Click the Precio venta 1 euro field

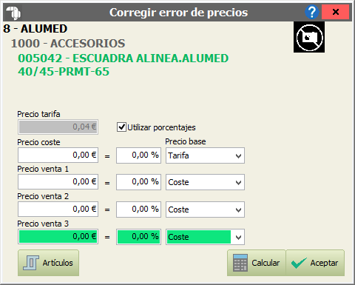[x=58, y=182]
